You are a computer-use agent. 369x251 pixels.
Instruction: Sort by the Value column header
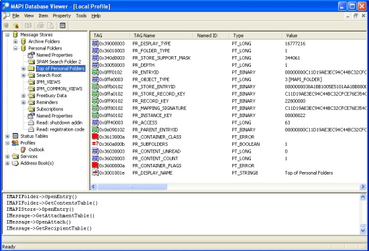(324, 35)
